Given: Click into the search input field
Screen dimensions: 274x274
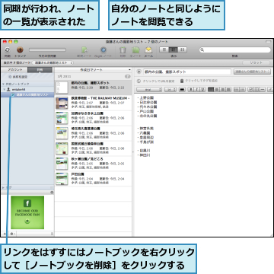Looking at the screenshot, I should (234, 50).
